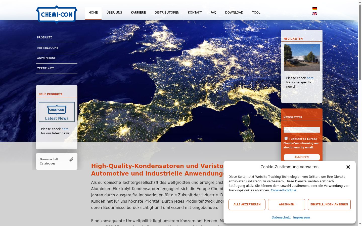Viewport: 362px width, 226px height.
Task: Open the ÜBER UNS menu item
Action: tap(114, 13)
